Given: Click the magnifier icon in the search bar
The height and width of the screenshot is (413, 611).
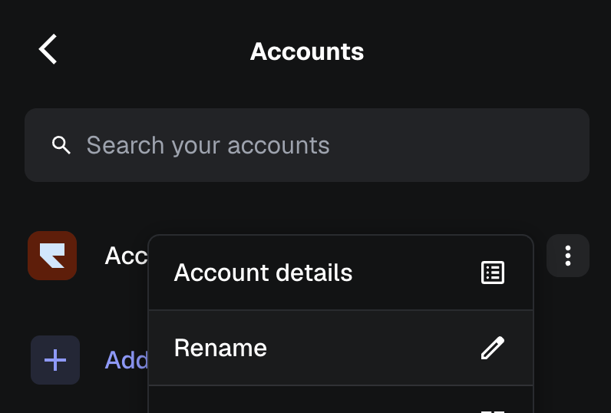Looking at the screenshot, I should pyautogui.click(x=61, y=145).
